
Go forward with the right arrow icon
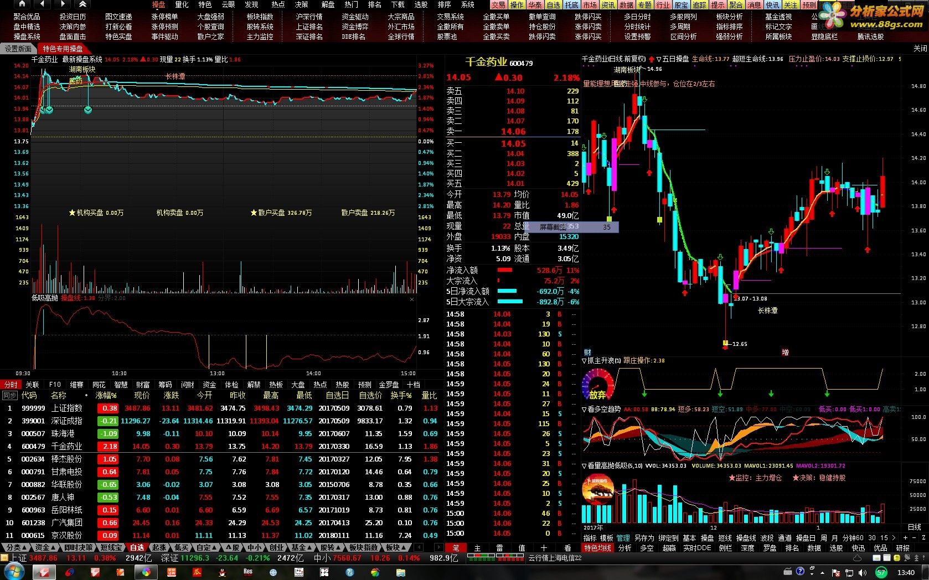(63, 4)
